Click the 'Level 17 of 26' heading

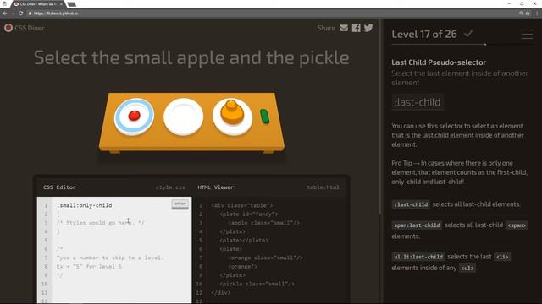424,34
